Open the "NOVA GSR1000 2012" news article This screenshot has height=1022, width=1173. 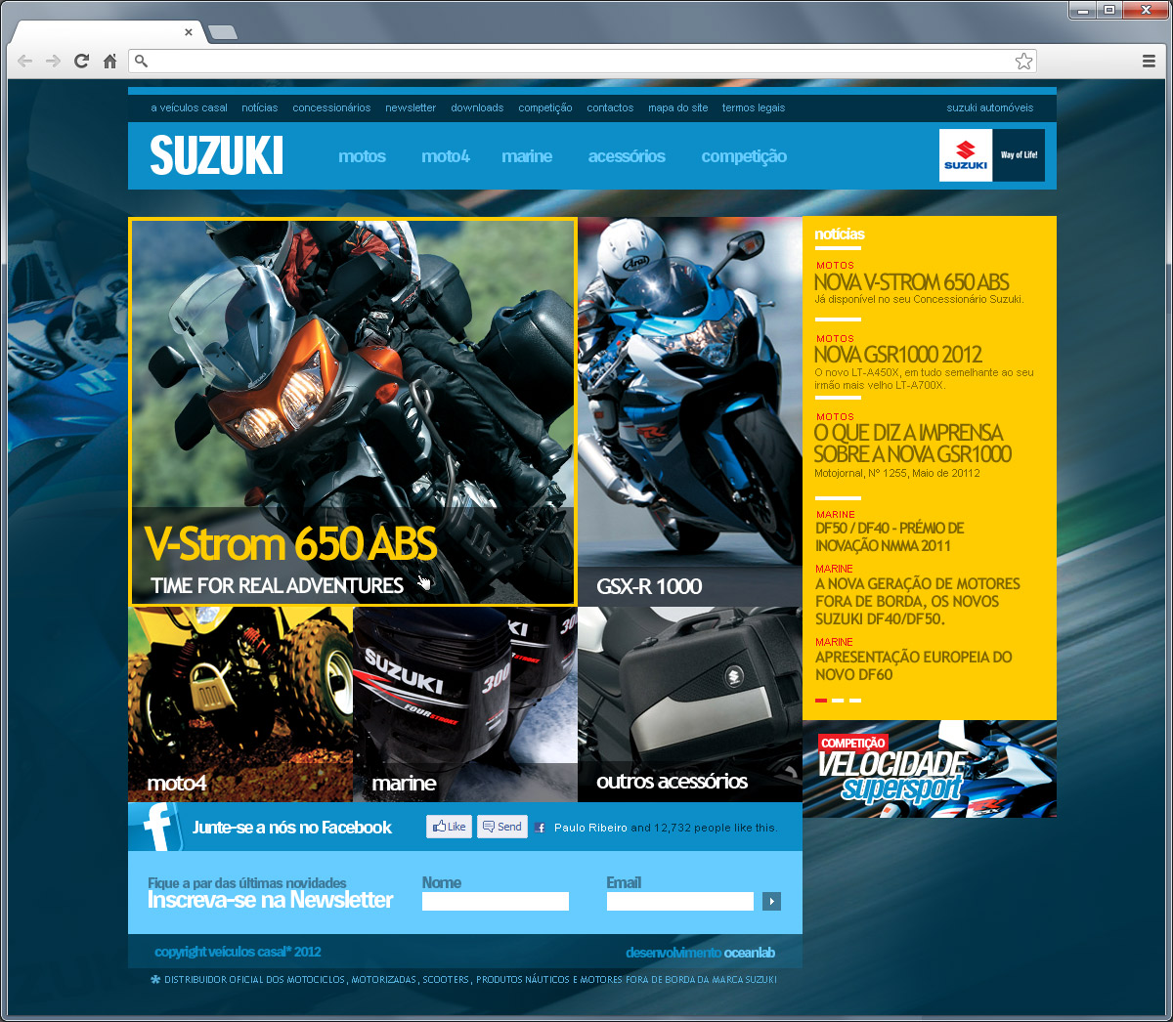[898, 355]
